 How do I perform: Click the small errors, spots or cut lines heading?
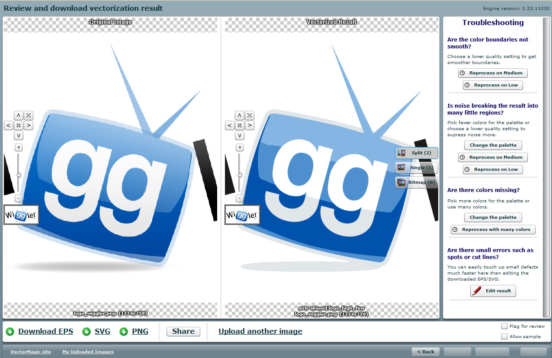pyautogui.click(x=491, y=253)
